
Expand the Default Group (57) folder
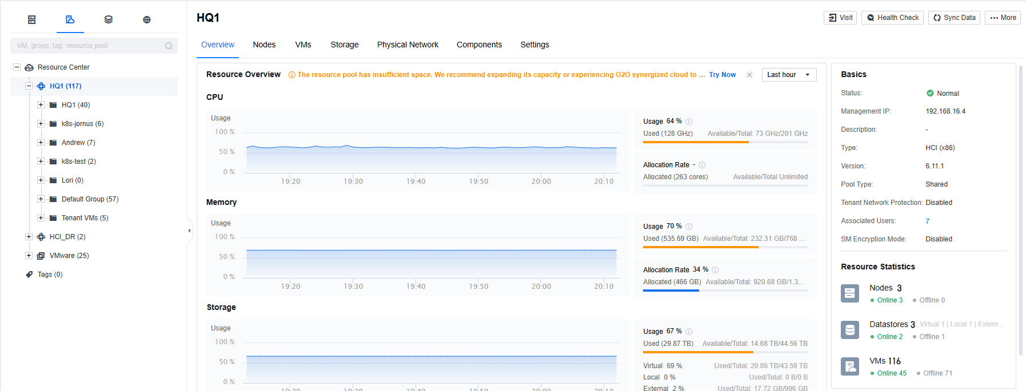pyautogui.click(x=41, y=199)
